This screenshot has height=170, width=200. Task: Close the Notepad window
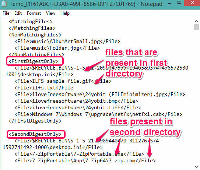coord(192,3)
